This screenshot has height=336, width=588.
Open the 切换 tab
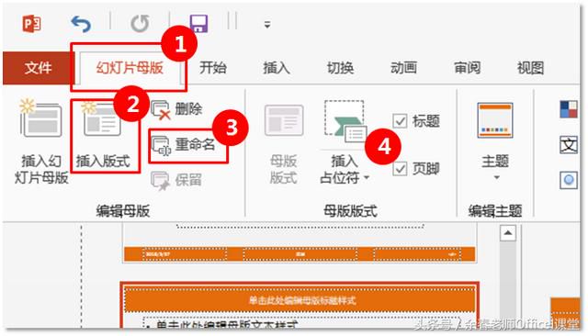pyautogui.click(x=340, y=68)
